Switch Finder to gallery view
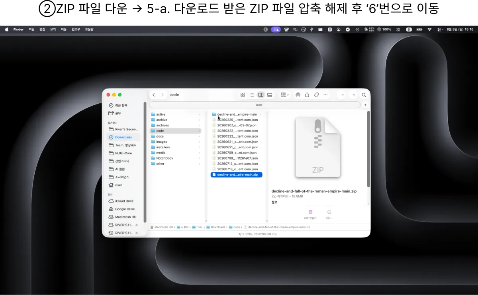 [270, 95]
